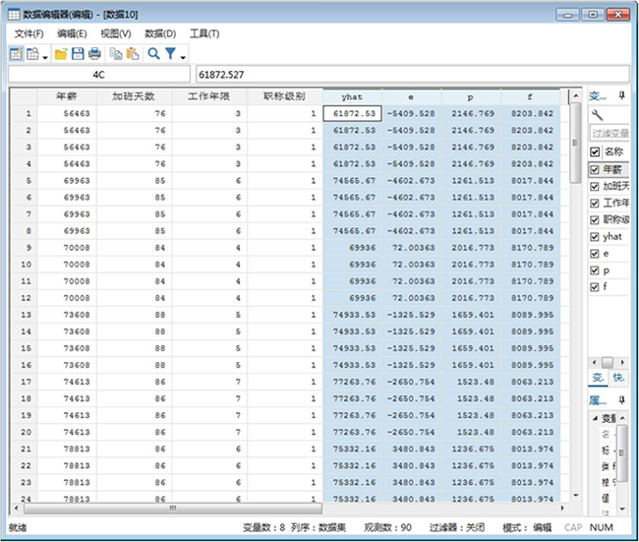Click the data editor edit mode icon
The image size is (639, 542).
point(16,53)
